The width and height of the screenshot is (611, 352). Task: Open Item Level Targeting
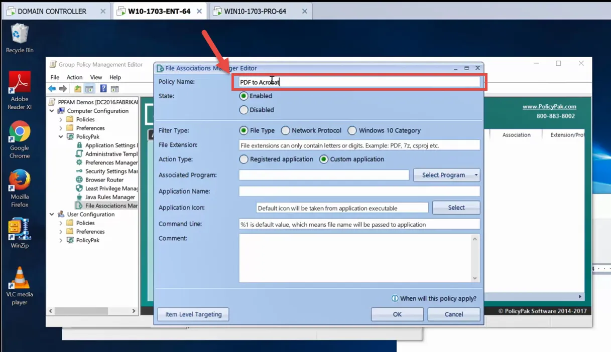click(x=193, y=314)
